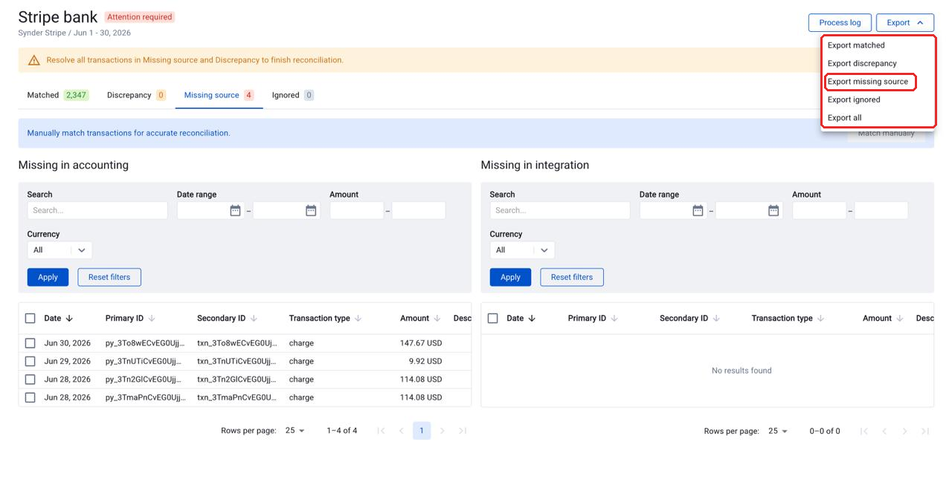Focus Search field in Missing in accounting
This screenshot has height=482, width=952.
(97, 210)
